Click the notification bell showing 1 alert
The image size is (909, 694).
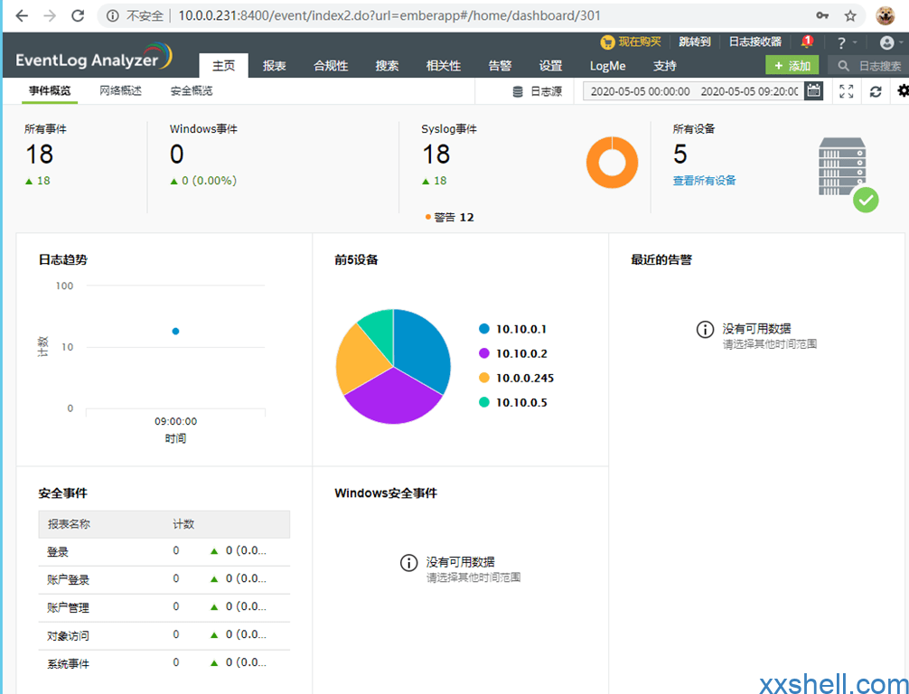[x=806, y=42]
